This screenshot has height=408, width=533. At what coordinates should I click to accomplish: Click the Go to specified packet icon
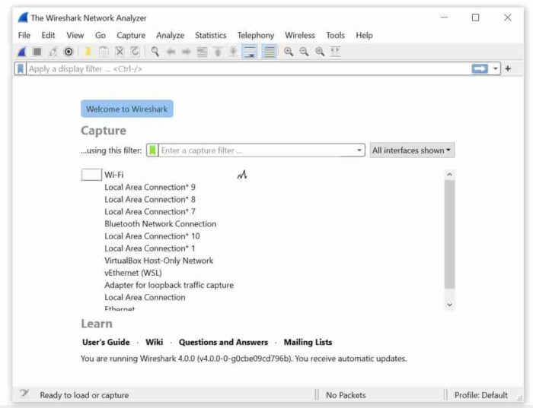pyautogui.click(x=203, y=52)
